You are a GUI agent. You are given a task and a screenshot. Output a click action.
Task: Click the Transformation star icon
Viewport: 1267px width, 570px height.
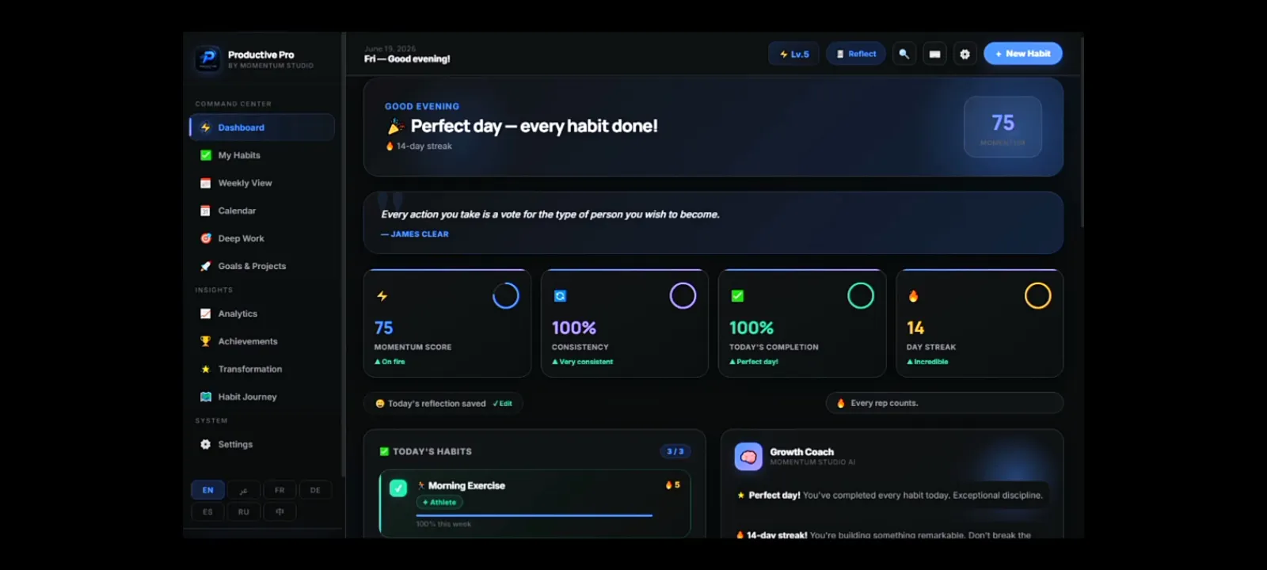click(x=206, y=369)
